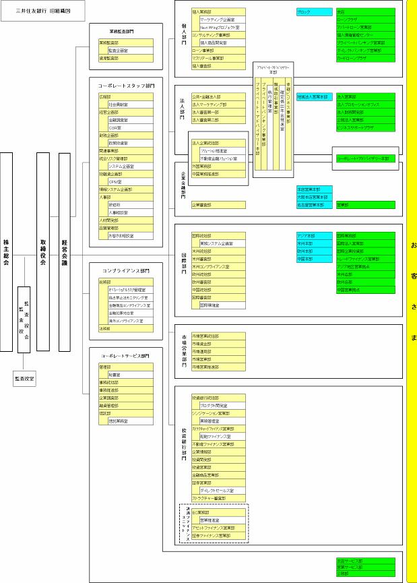Click the 業務監査部門 heading
This screenshot has width=417, height=583.
[x=121, y=32]
